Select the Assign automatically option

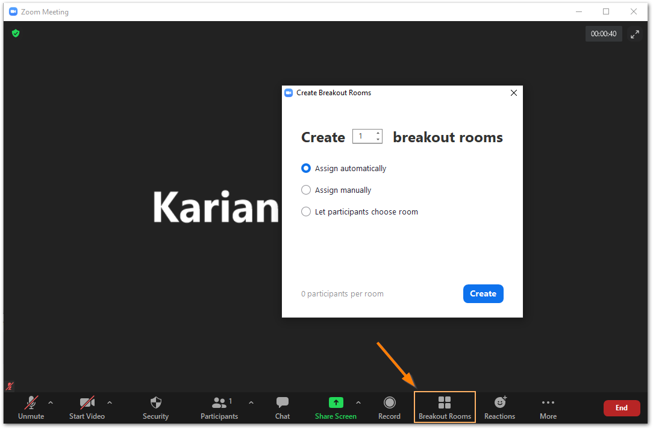point(306,169)
